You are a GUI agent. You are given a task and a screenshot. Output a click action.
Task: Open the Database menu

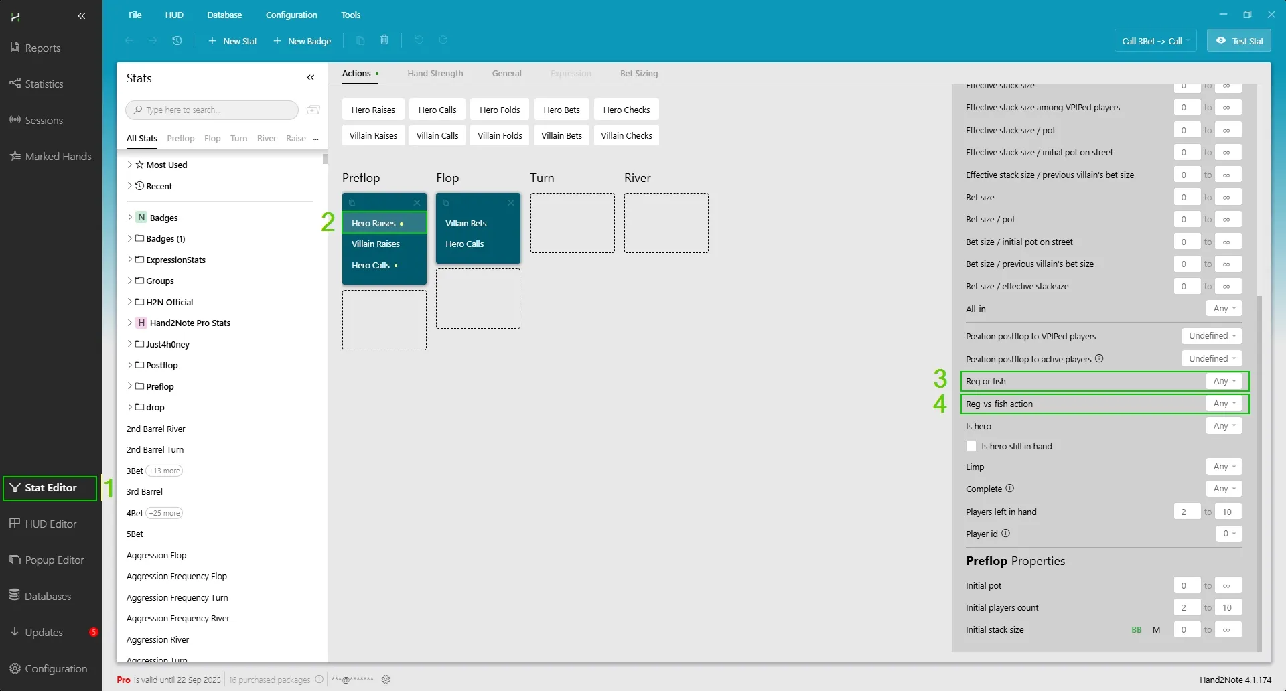[224, 15]
